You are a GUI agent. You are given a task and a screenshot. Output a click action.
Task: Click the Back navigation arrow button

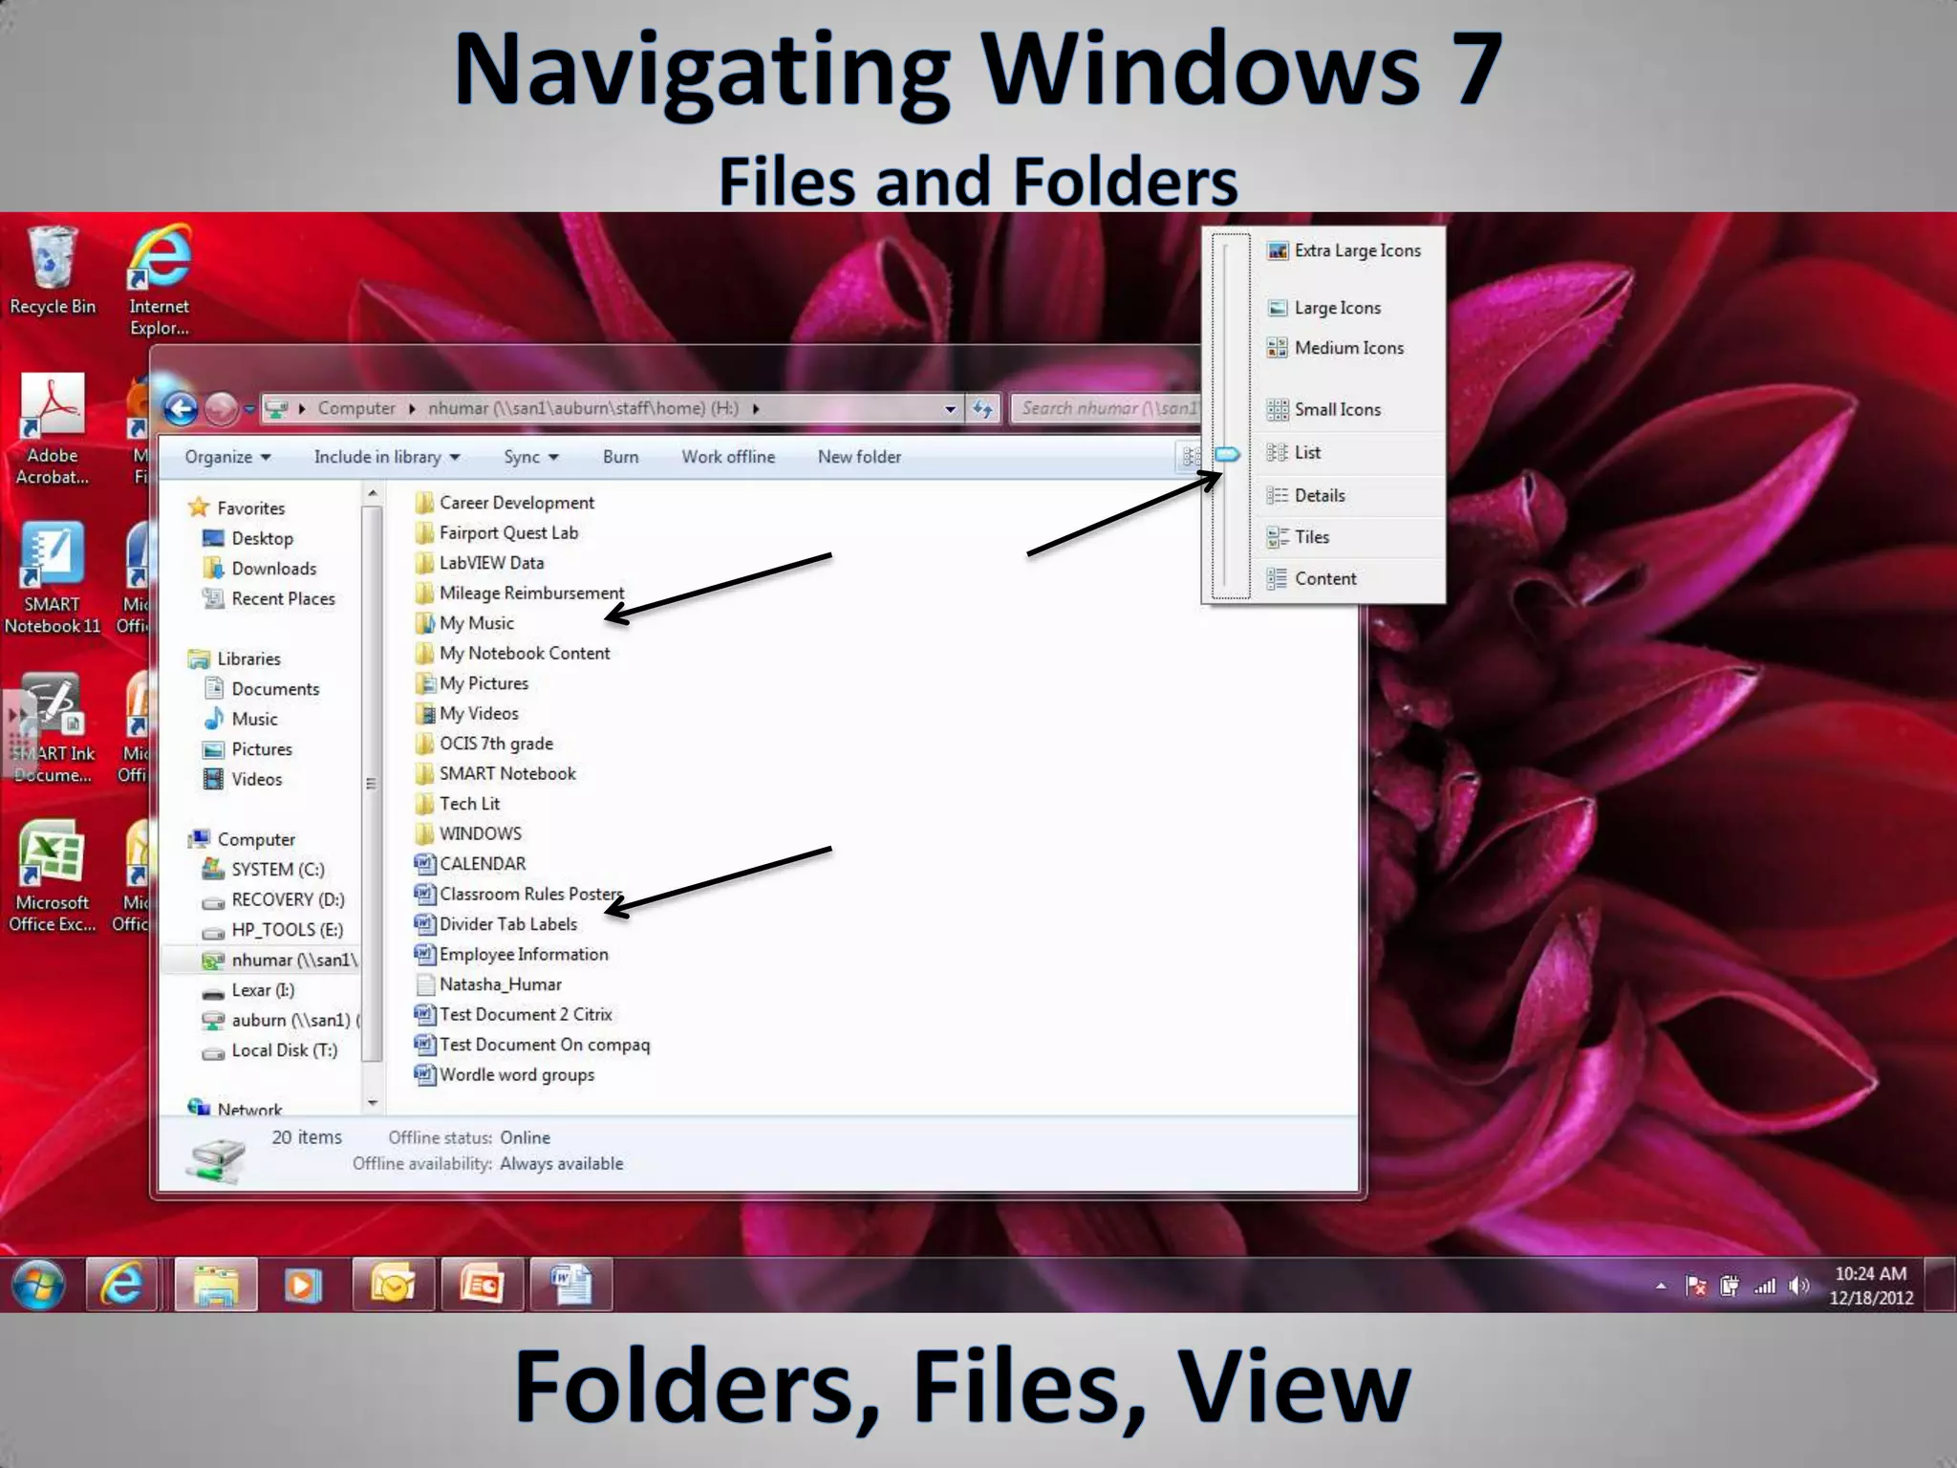point(180,409)
